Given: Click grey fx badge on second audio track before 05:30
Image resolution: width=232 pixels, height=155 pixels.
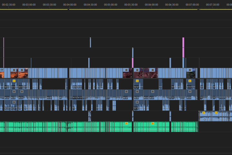Looking at the screenshot, I should [126, 91].
